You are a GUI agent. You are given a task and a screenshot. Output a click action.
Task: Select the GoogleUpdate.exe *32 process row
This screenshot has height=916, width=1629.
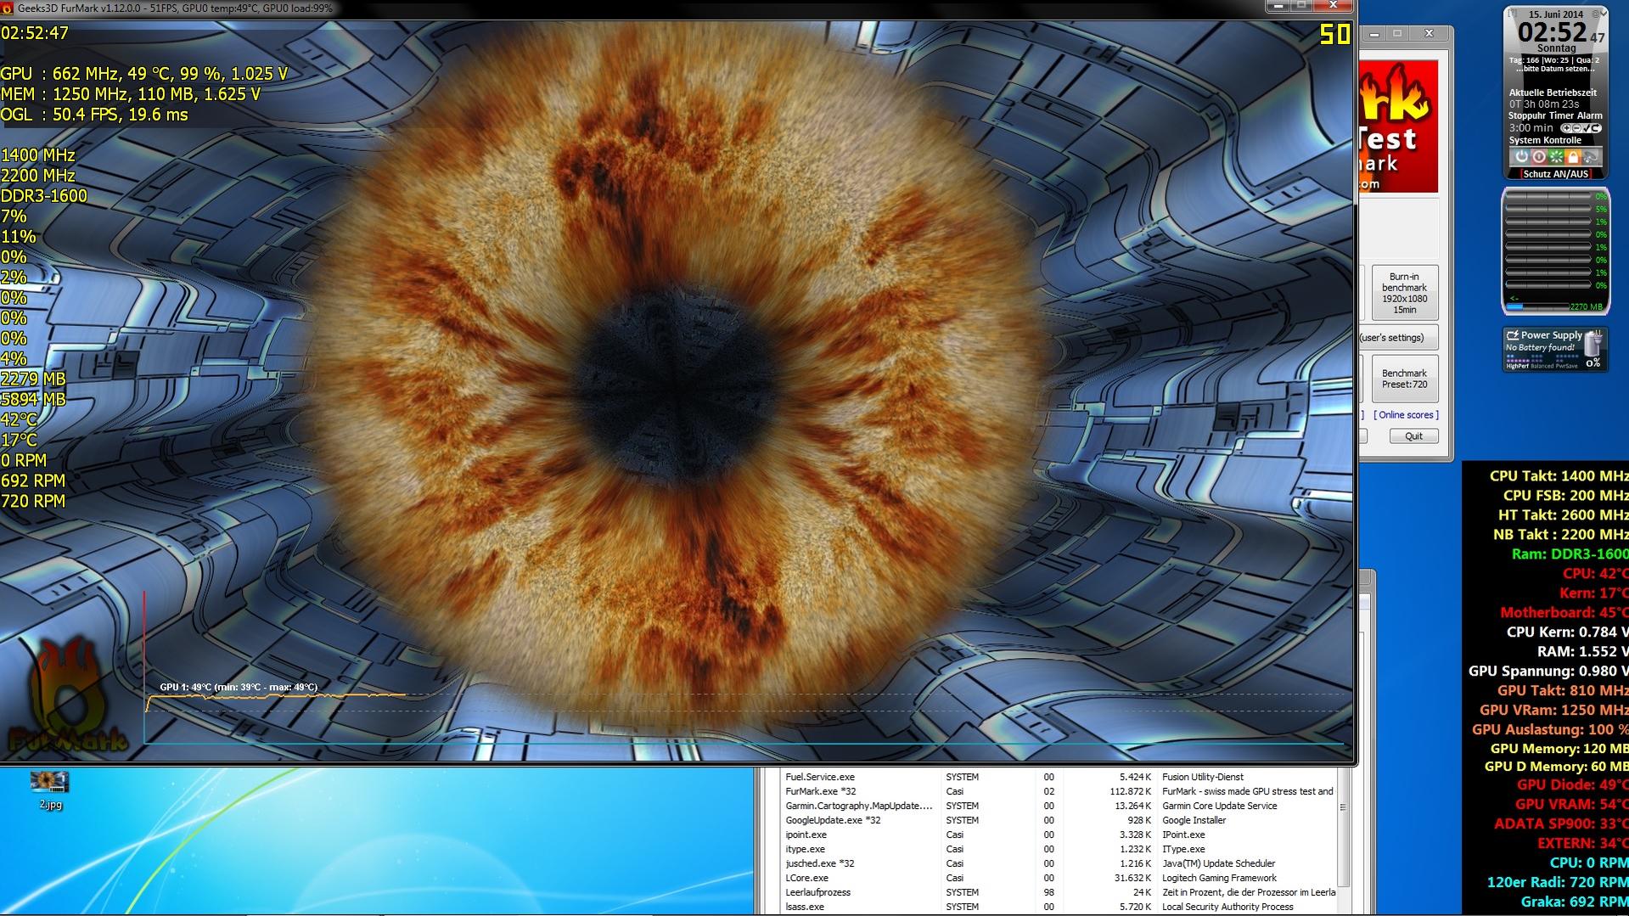1059,820
